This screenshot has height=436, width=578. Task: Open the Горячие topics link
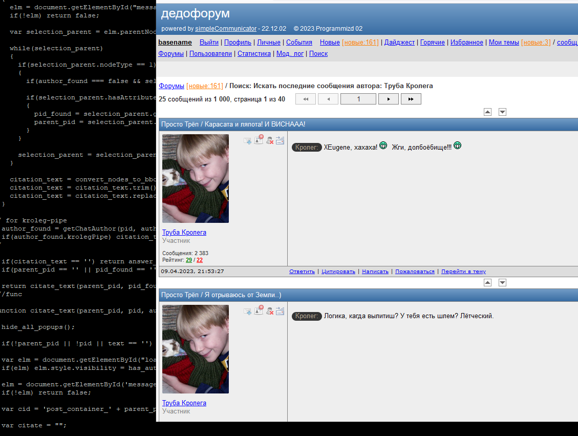[433, 43]
